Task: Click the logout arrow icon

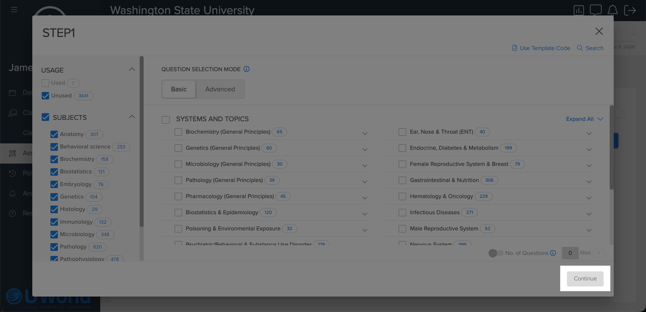Action: (x=630, y=10)
